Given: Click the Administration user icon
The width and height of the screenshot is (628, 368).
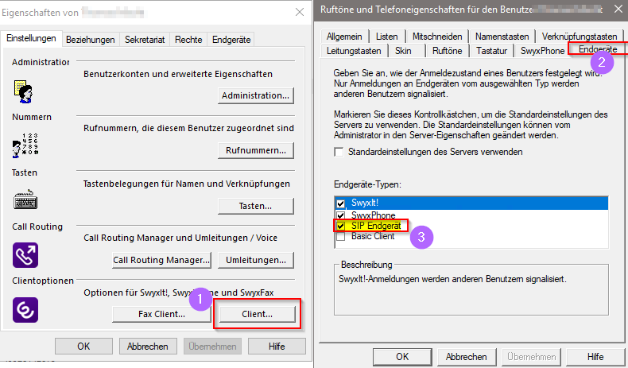Looking at the screenshot, I should (x=25, y=91).
